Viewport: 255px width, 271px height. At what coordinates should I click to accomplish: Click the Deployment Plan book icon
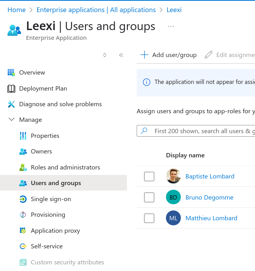tap(11, 89)
